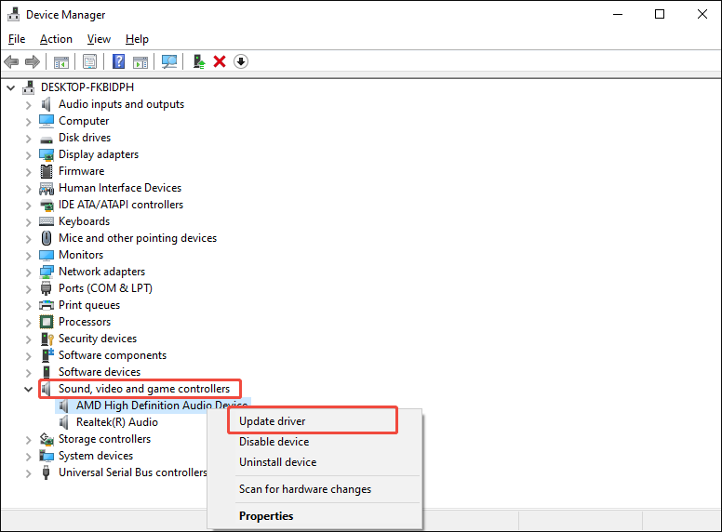722x532 pixels.
Task: Click the Processors icon
Action: tap(47, 322)
